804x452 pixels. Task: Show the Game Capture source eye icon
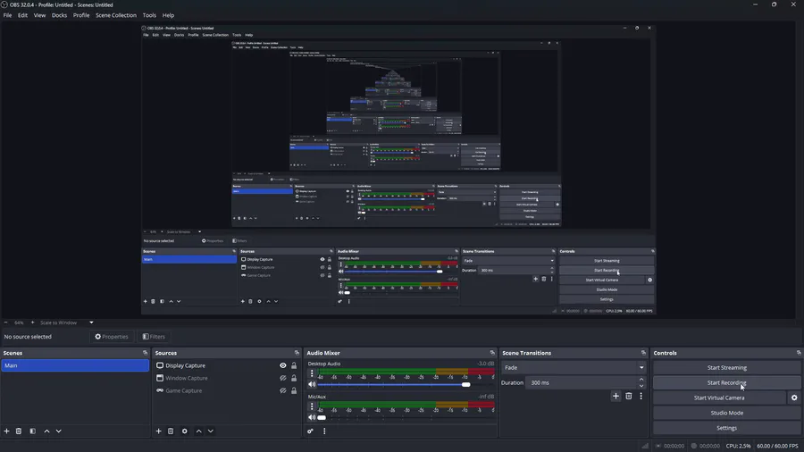click(x=282, y=390)
